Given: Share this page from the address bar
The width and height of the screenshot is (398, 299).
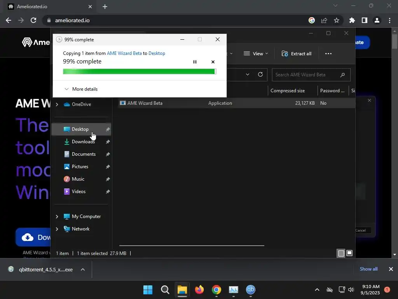Looking at the screenshot, I should click(x=324, y=20).
